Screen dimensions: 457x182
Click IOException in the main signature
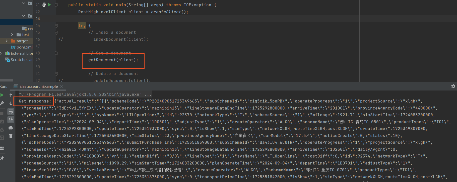[x=198, y=5]
